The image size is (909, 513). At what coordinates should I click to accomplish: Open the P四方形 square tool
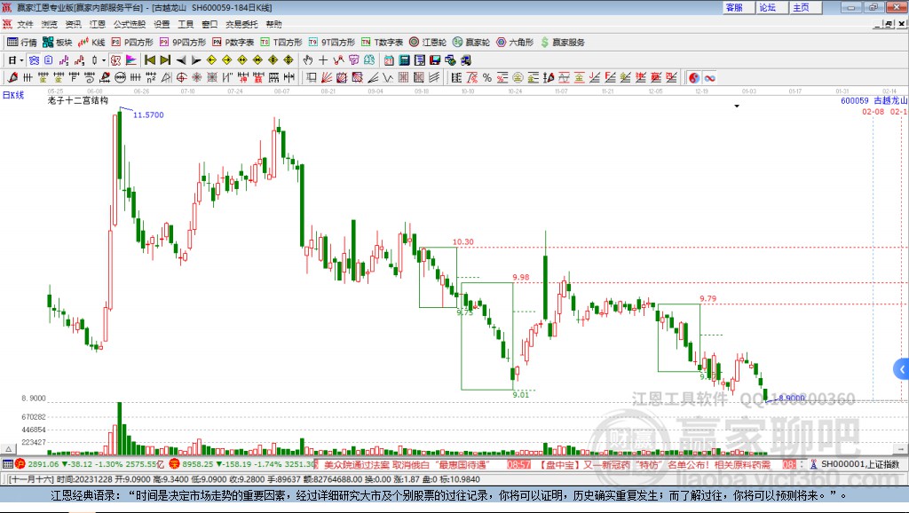(132, 43)
